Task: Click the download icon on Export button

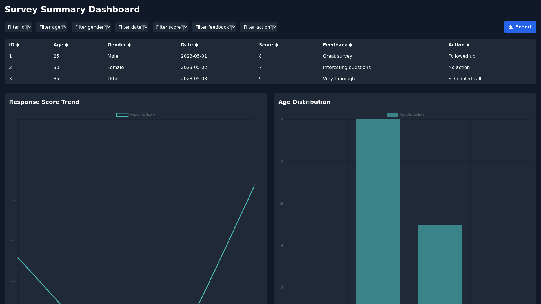Action: tap(511, 27)
